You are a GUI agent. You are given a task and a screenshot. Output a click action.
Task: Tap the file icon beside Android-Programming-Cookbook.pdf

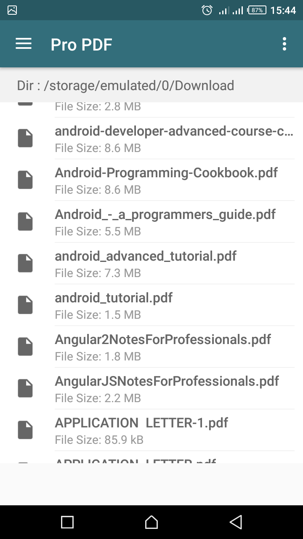point(25,180)
